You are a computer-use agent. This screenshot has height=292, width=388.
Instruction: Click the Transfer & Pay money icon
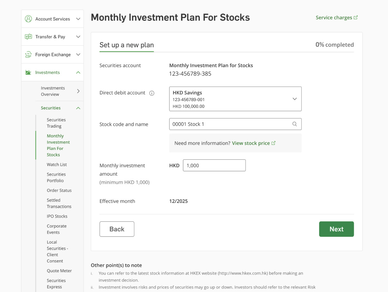coord(28,37)
